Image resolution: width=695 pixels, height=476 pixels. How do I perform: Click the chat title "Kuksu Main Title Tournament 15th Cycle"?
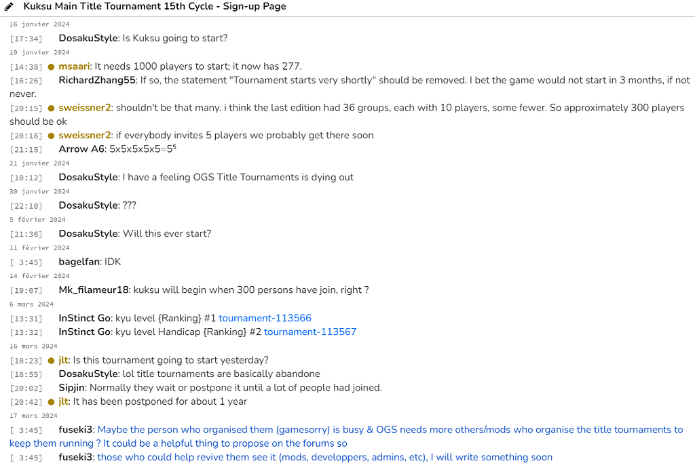pos(154,7)
